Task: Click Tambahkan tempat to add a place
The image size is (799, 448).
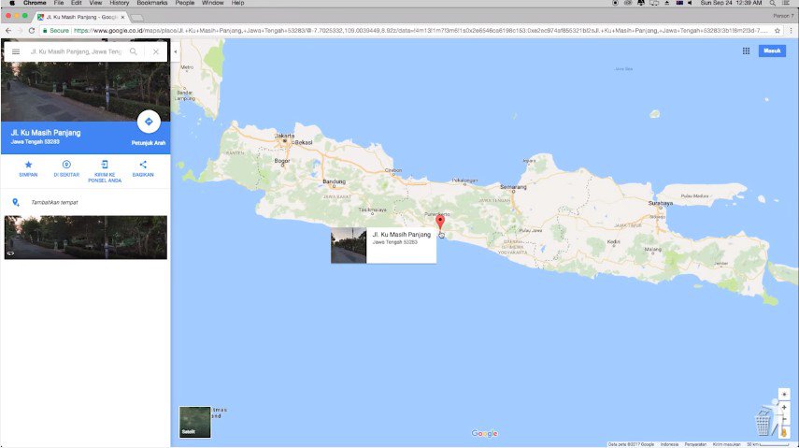Action: click(x=54, y=203)
